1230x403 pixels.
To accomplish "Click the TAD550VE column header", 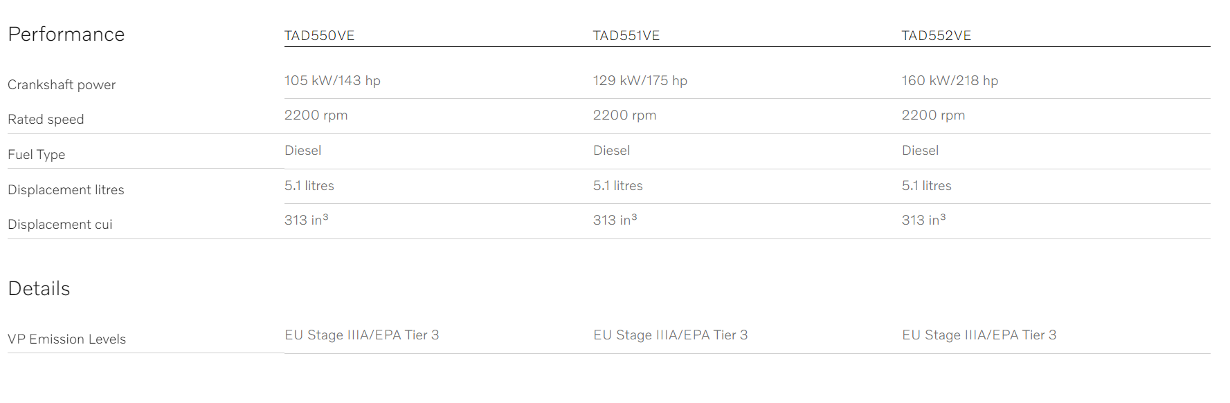I will pos(319,36).
